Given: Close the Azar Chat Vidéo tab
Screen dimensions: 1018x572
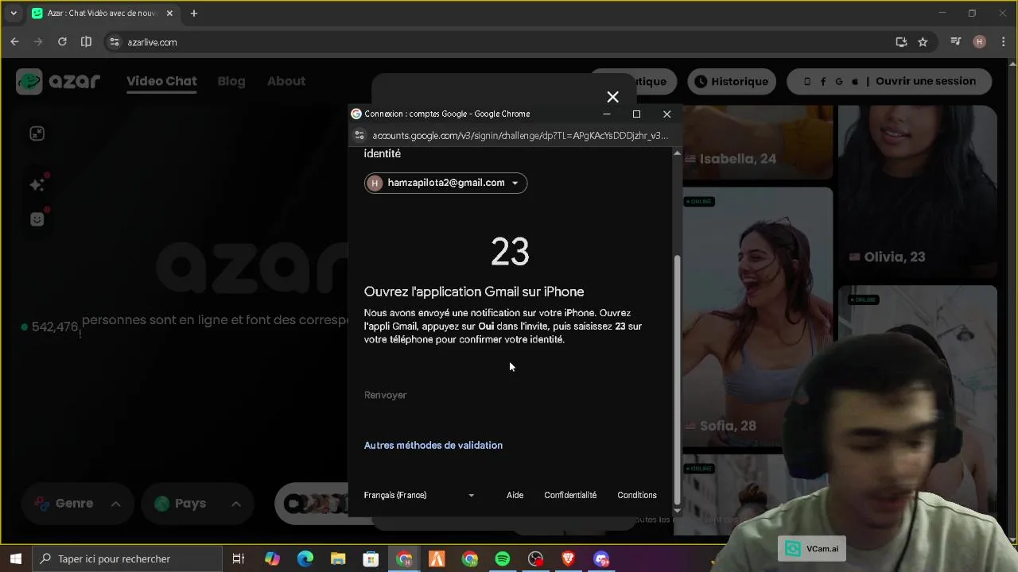Looking at the screenshot, I should tap(169, 14).
